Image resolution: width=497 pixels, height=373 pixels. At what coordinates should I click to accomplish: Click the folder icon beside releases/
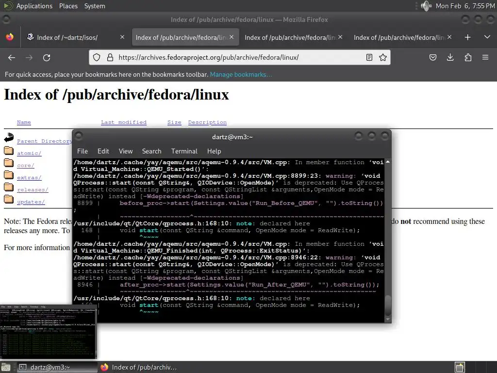pos(9,187)
